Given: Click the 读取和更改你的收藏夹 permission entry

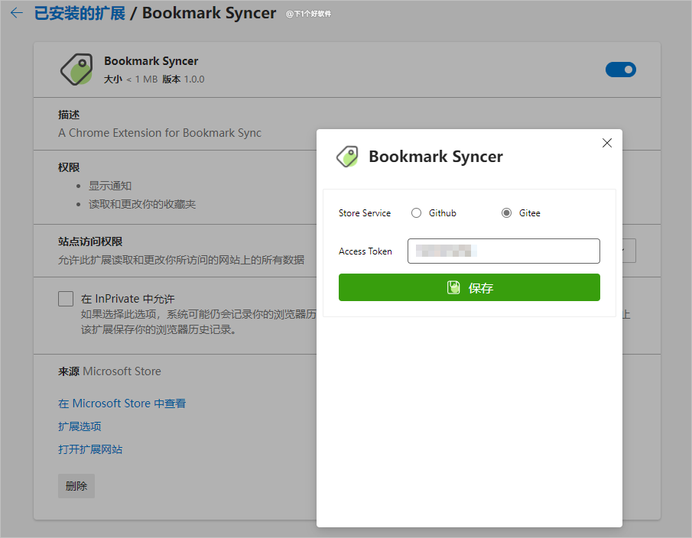Looking at the screenshot, I should tap(142, 204).
